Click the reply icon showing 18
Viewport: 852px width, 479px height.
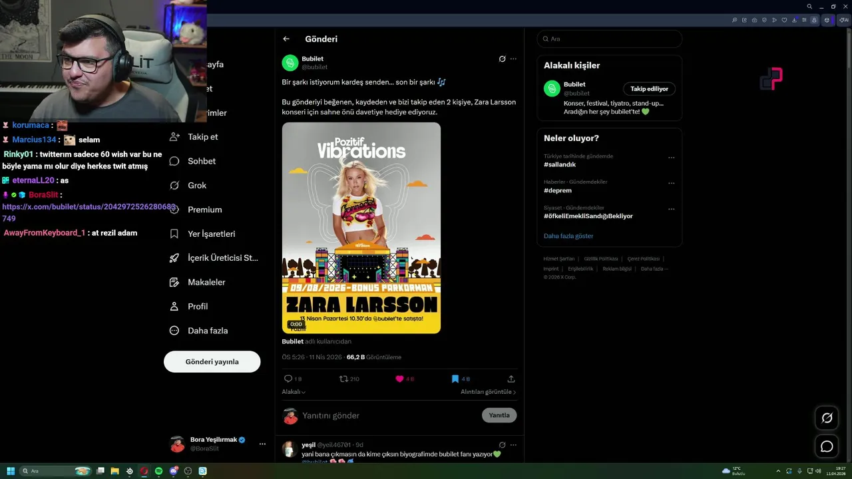click(x=288, y=379)
